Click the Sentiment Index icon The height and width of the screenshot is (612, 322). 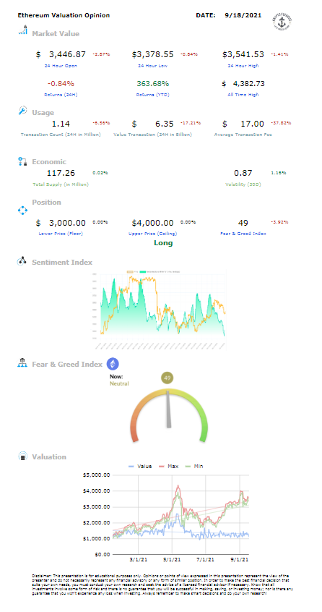point(22,261)
